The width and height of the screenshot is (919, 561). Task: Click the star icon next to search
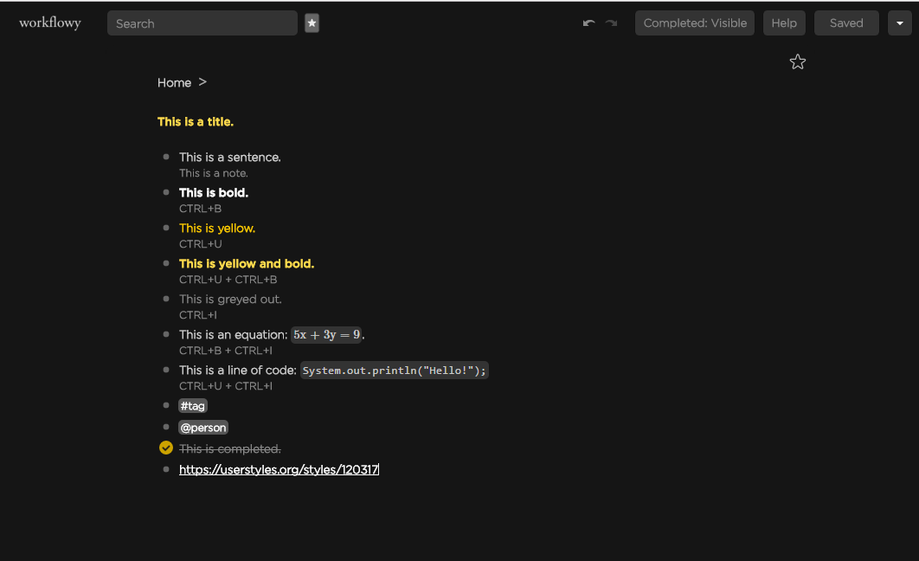[x=312, y=23]
